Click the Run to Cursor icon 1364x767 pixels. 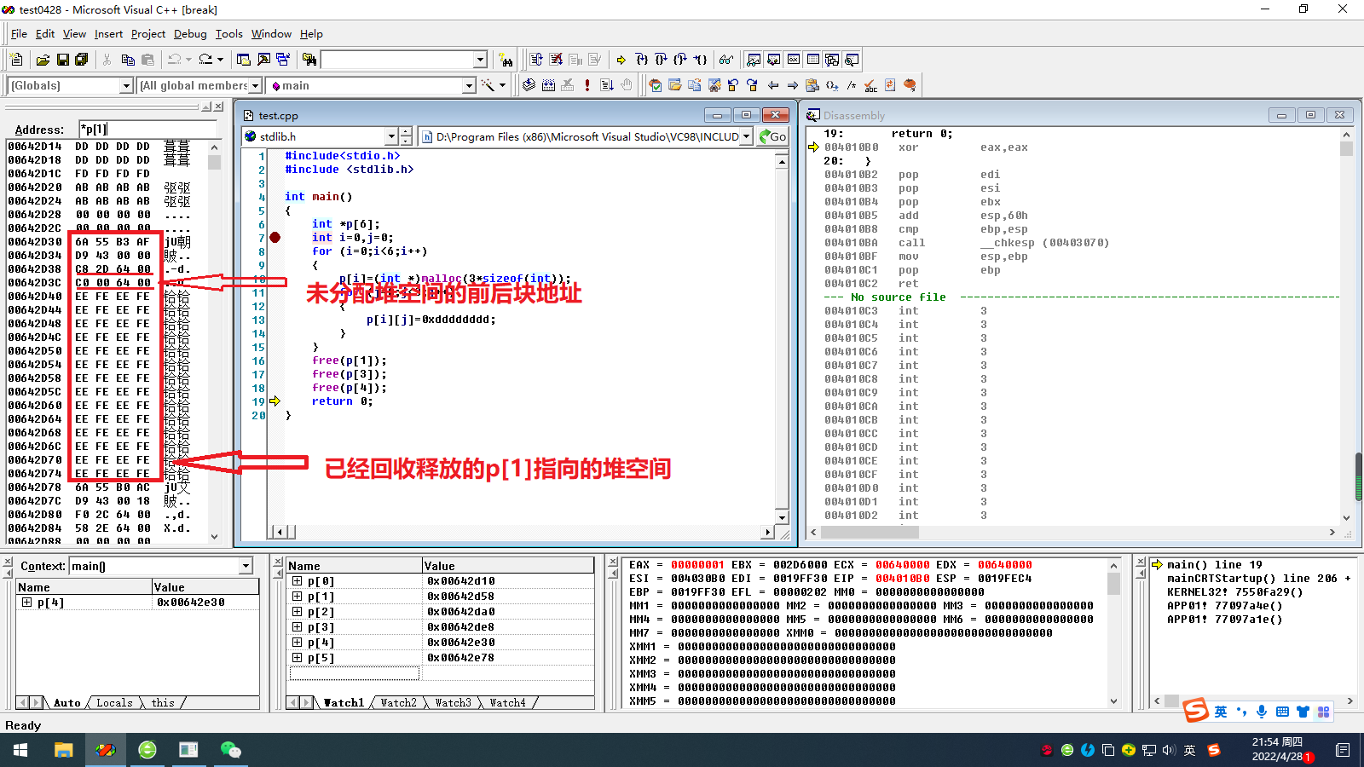[x=700, y=60]
